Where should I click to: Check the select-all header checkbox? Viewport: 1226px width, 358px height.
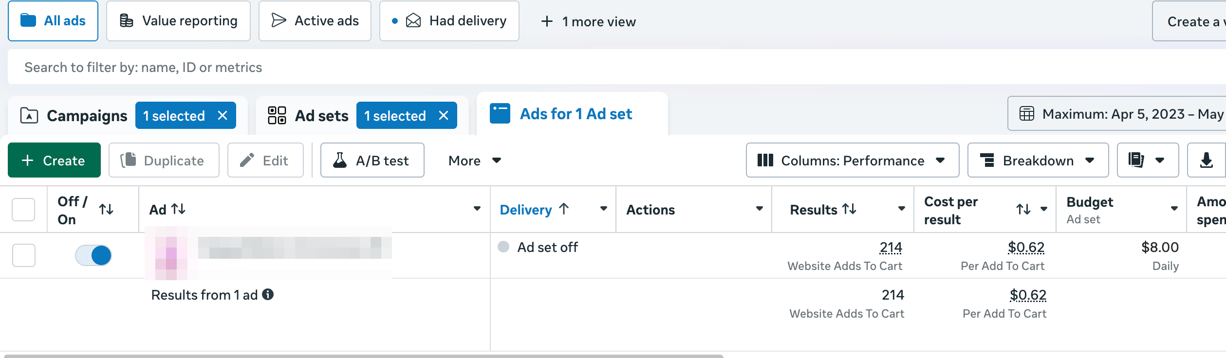(x=23, y=210)
